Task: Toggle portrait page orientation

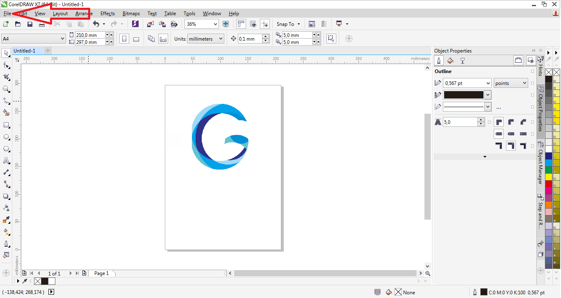Action: [124, 38]
